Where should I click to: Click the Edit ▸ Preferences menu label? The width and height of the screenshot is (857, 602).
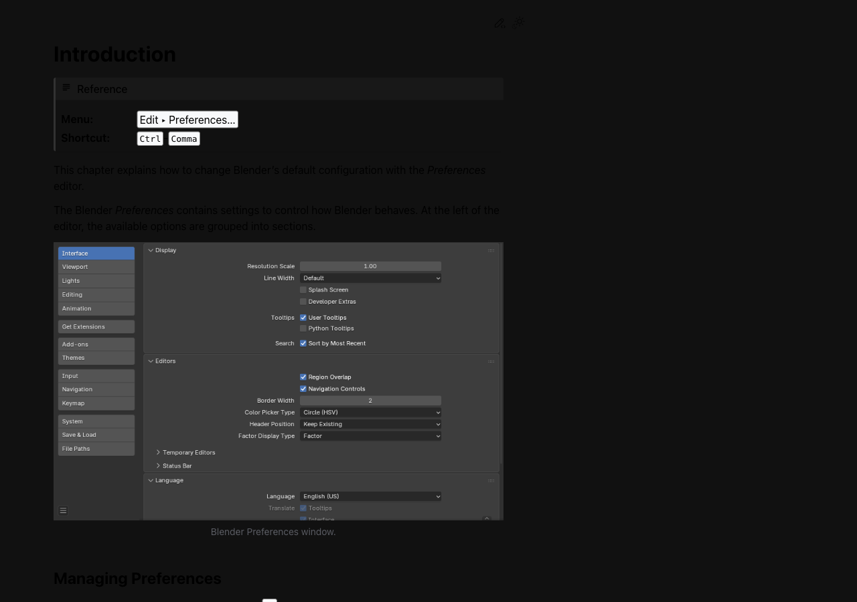(187, 120)
